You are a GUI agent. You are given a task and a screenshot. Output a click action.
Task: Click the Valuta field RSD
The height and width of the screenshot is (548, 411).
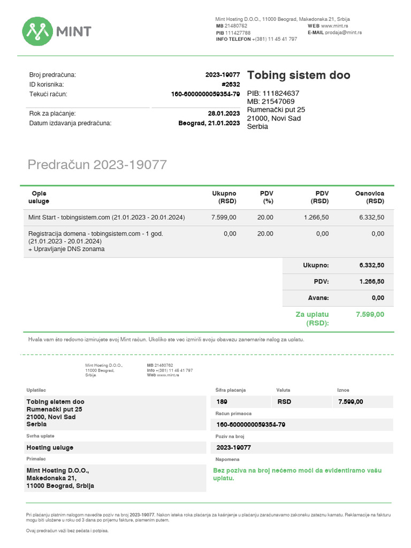[x=302, y=402]
